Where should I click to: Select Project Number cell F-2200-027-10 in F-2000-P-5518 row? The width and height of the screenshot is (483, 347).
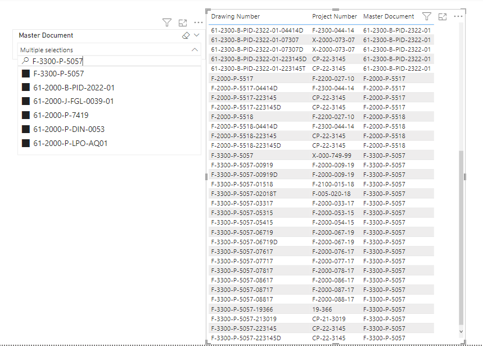coord(333,117)
